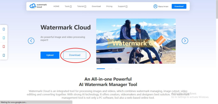This screenshot has width=218, height=104.
Task: Click the outlined Download button beside Upload
Action: click(75, 55)
